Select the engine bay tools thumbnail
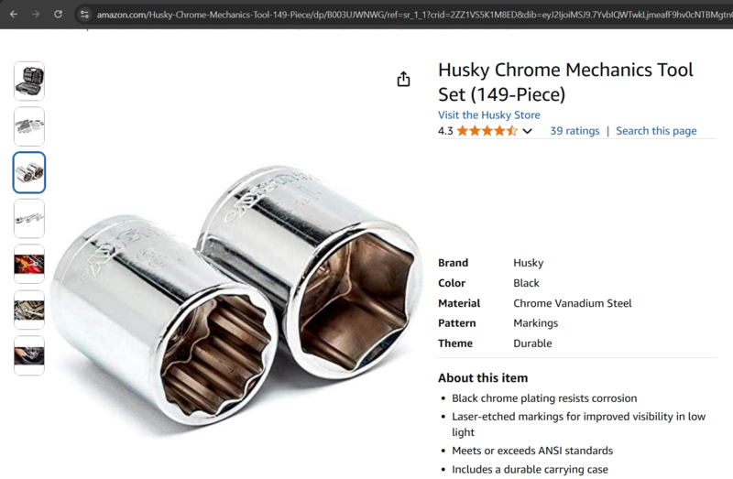This screenshot has height=479, width=733. [29, 310]
